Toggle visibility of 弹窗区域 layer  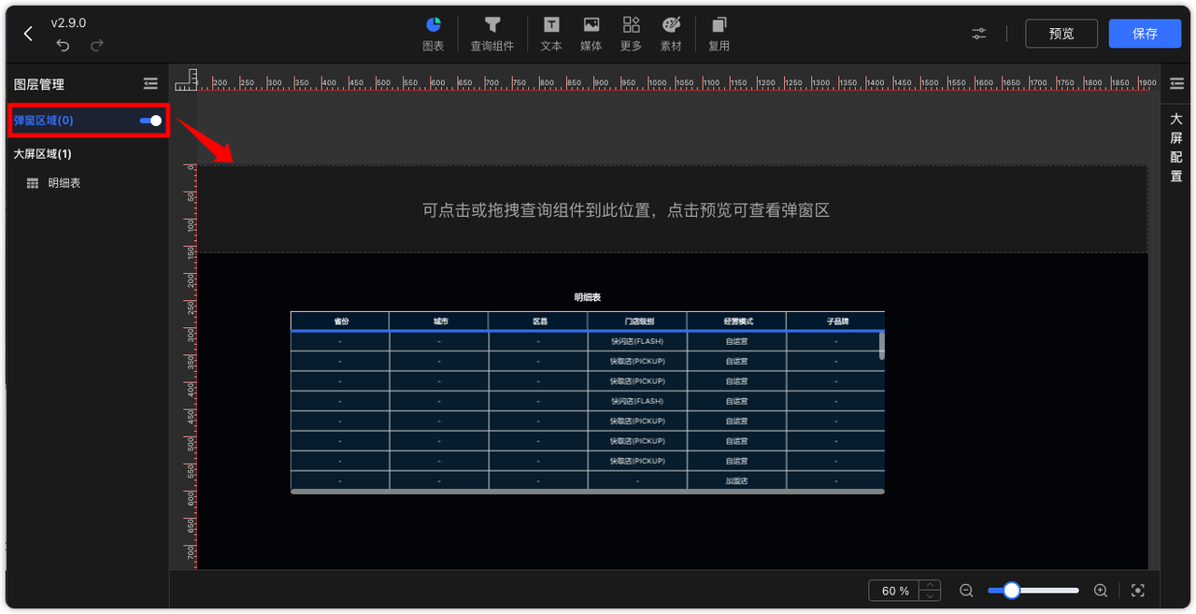point(149,121)
